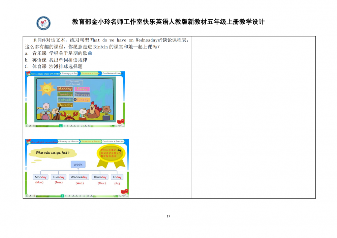Click the 'Have a music class with Binbin' title
The image size is (337, 238).
coord(45,74)
